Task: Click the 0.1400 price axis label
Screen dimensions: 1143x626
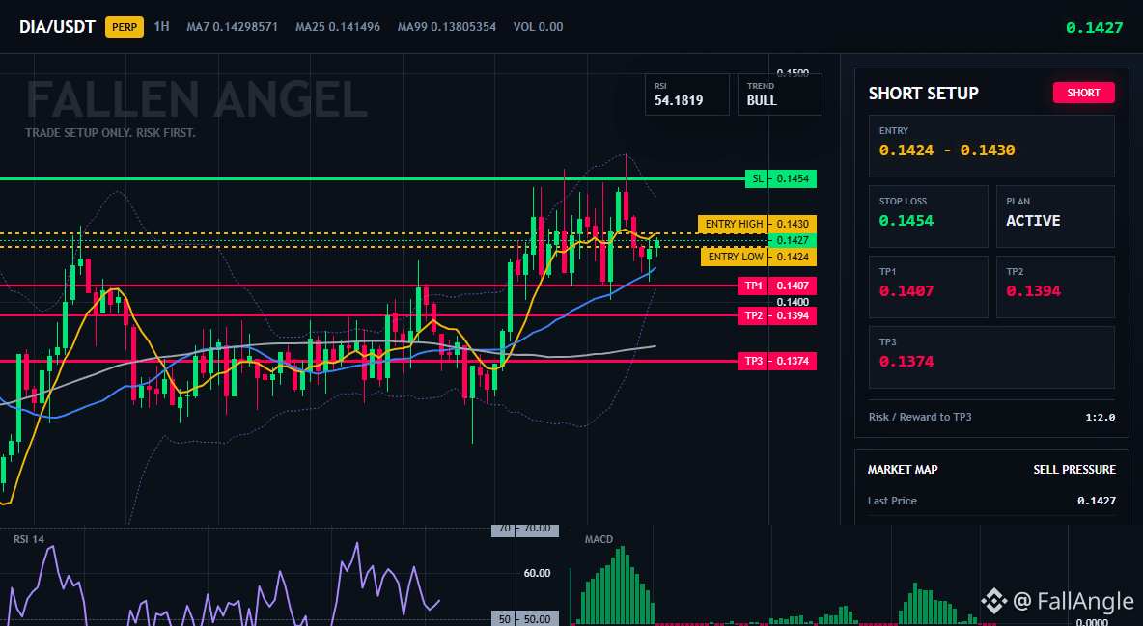Action: [793, 302]
